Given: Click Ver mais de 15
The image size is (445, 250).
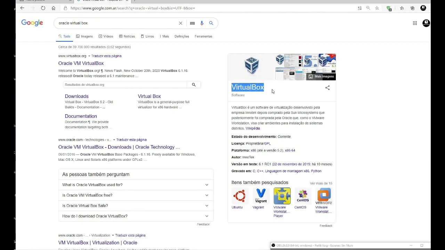Looking at the screenshot, I should tap(321, 183).
